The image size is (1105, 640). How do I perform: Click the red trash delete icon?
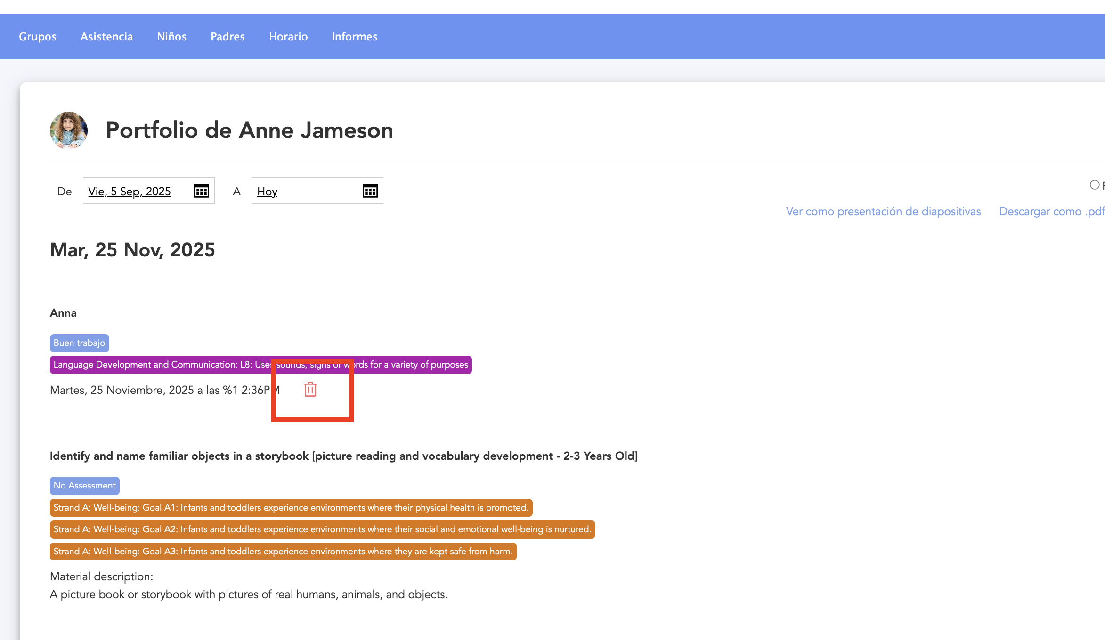(x=310, y=389)
